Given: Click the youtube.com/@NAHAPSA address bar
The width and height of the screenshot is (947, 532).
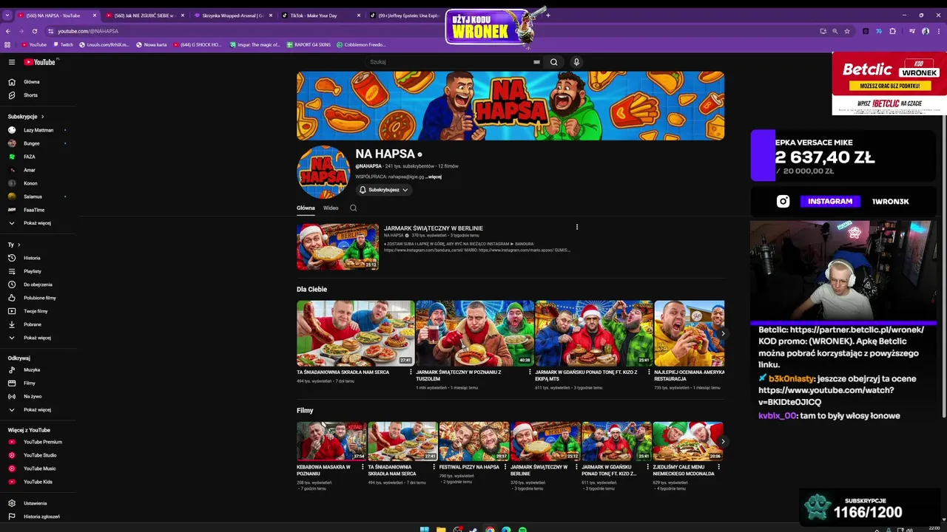Looking at the screenshot, I should (x=429, y=31).
